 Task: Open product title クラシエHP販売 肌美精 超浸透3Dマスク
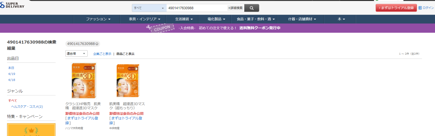pyautogui.click(x=83, y=106)
